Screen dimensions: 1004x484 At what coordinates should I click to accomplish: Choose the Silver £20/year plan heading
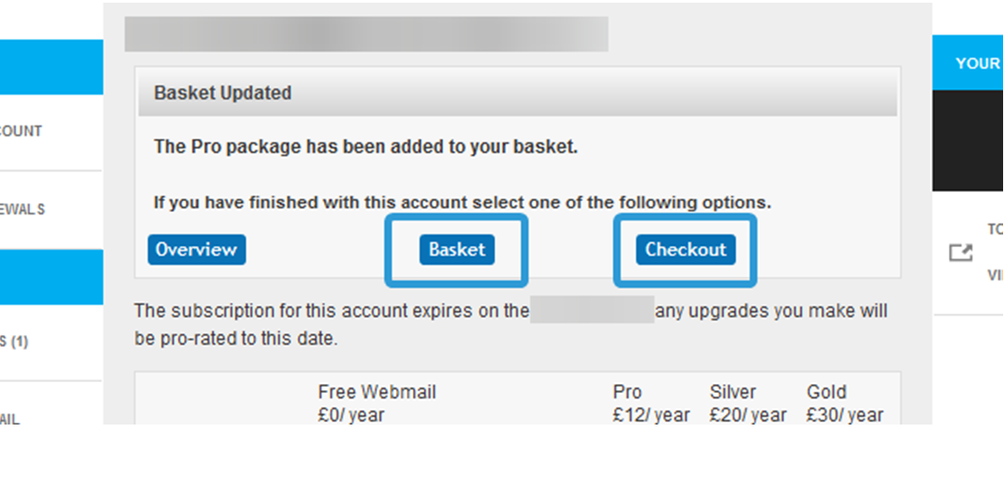[x=748, y=403]
